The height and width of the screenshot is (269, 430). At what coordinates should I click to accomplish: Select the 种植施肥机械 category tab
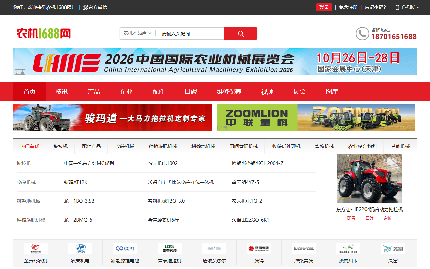[x=163, y=146]
